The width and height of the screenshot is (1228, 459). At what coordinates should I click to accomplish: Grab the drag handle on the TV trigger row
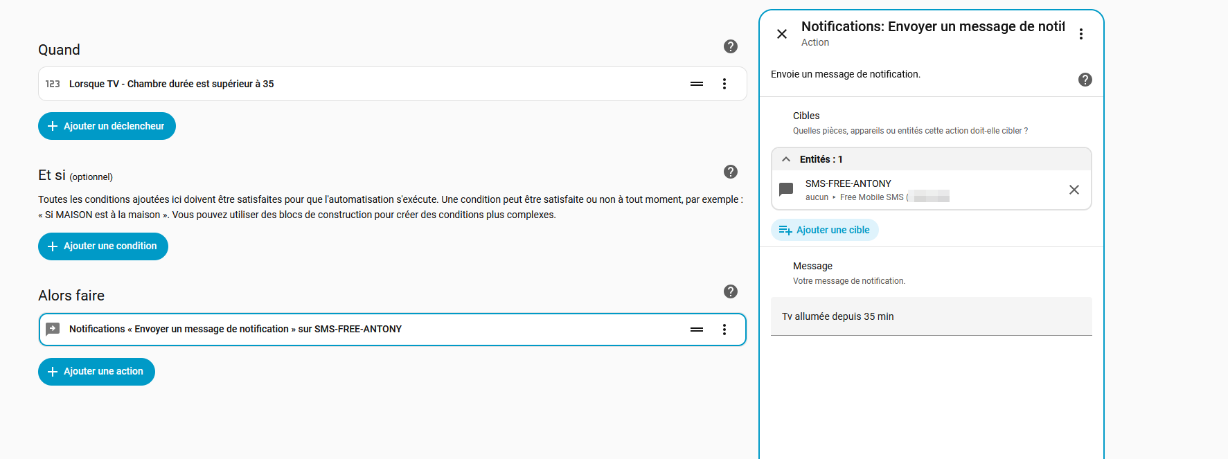pos(696,84)
